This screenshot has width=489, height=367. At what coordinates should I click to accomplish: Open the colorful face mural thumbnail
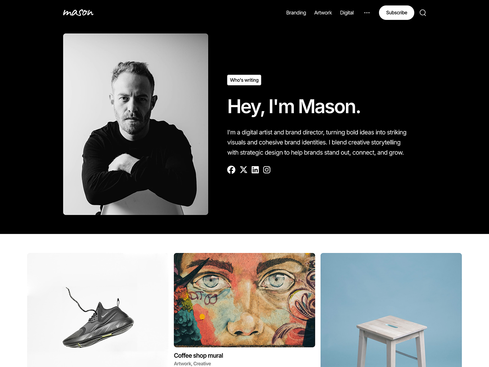(x=244, y=300)
